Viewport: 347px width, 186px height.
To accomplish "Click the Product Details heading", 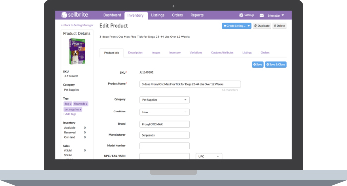I will [x=77, y=33].
